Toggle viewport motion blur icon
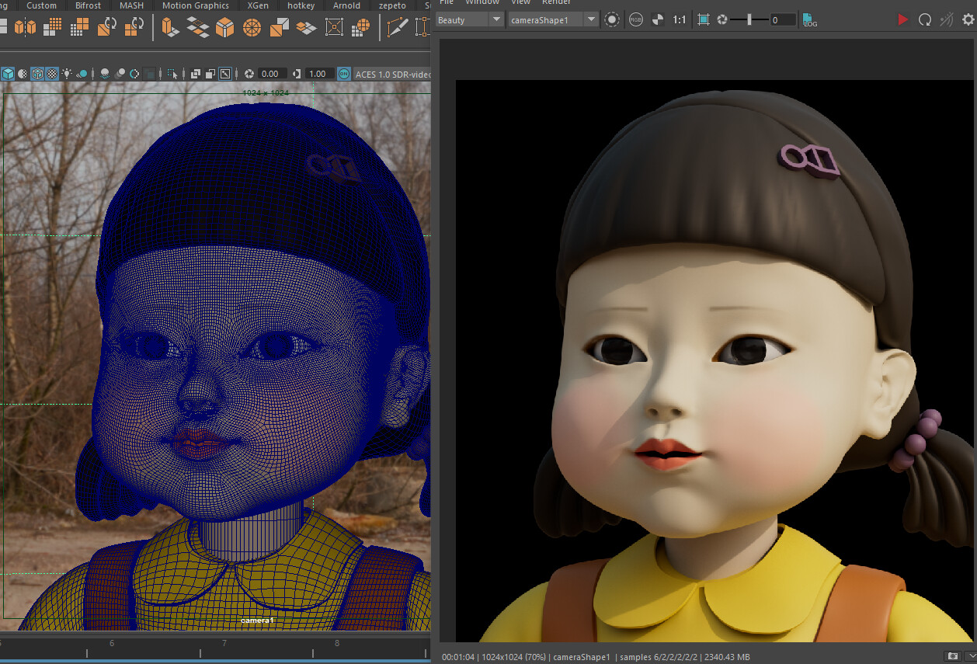The height and width of the screenshot is (664, 977). (x=120, y=74)
